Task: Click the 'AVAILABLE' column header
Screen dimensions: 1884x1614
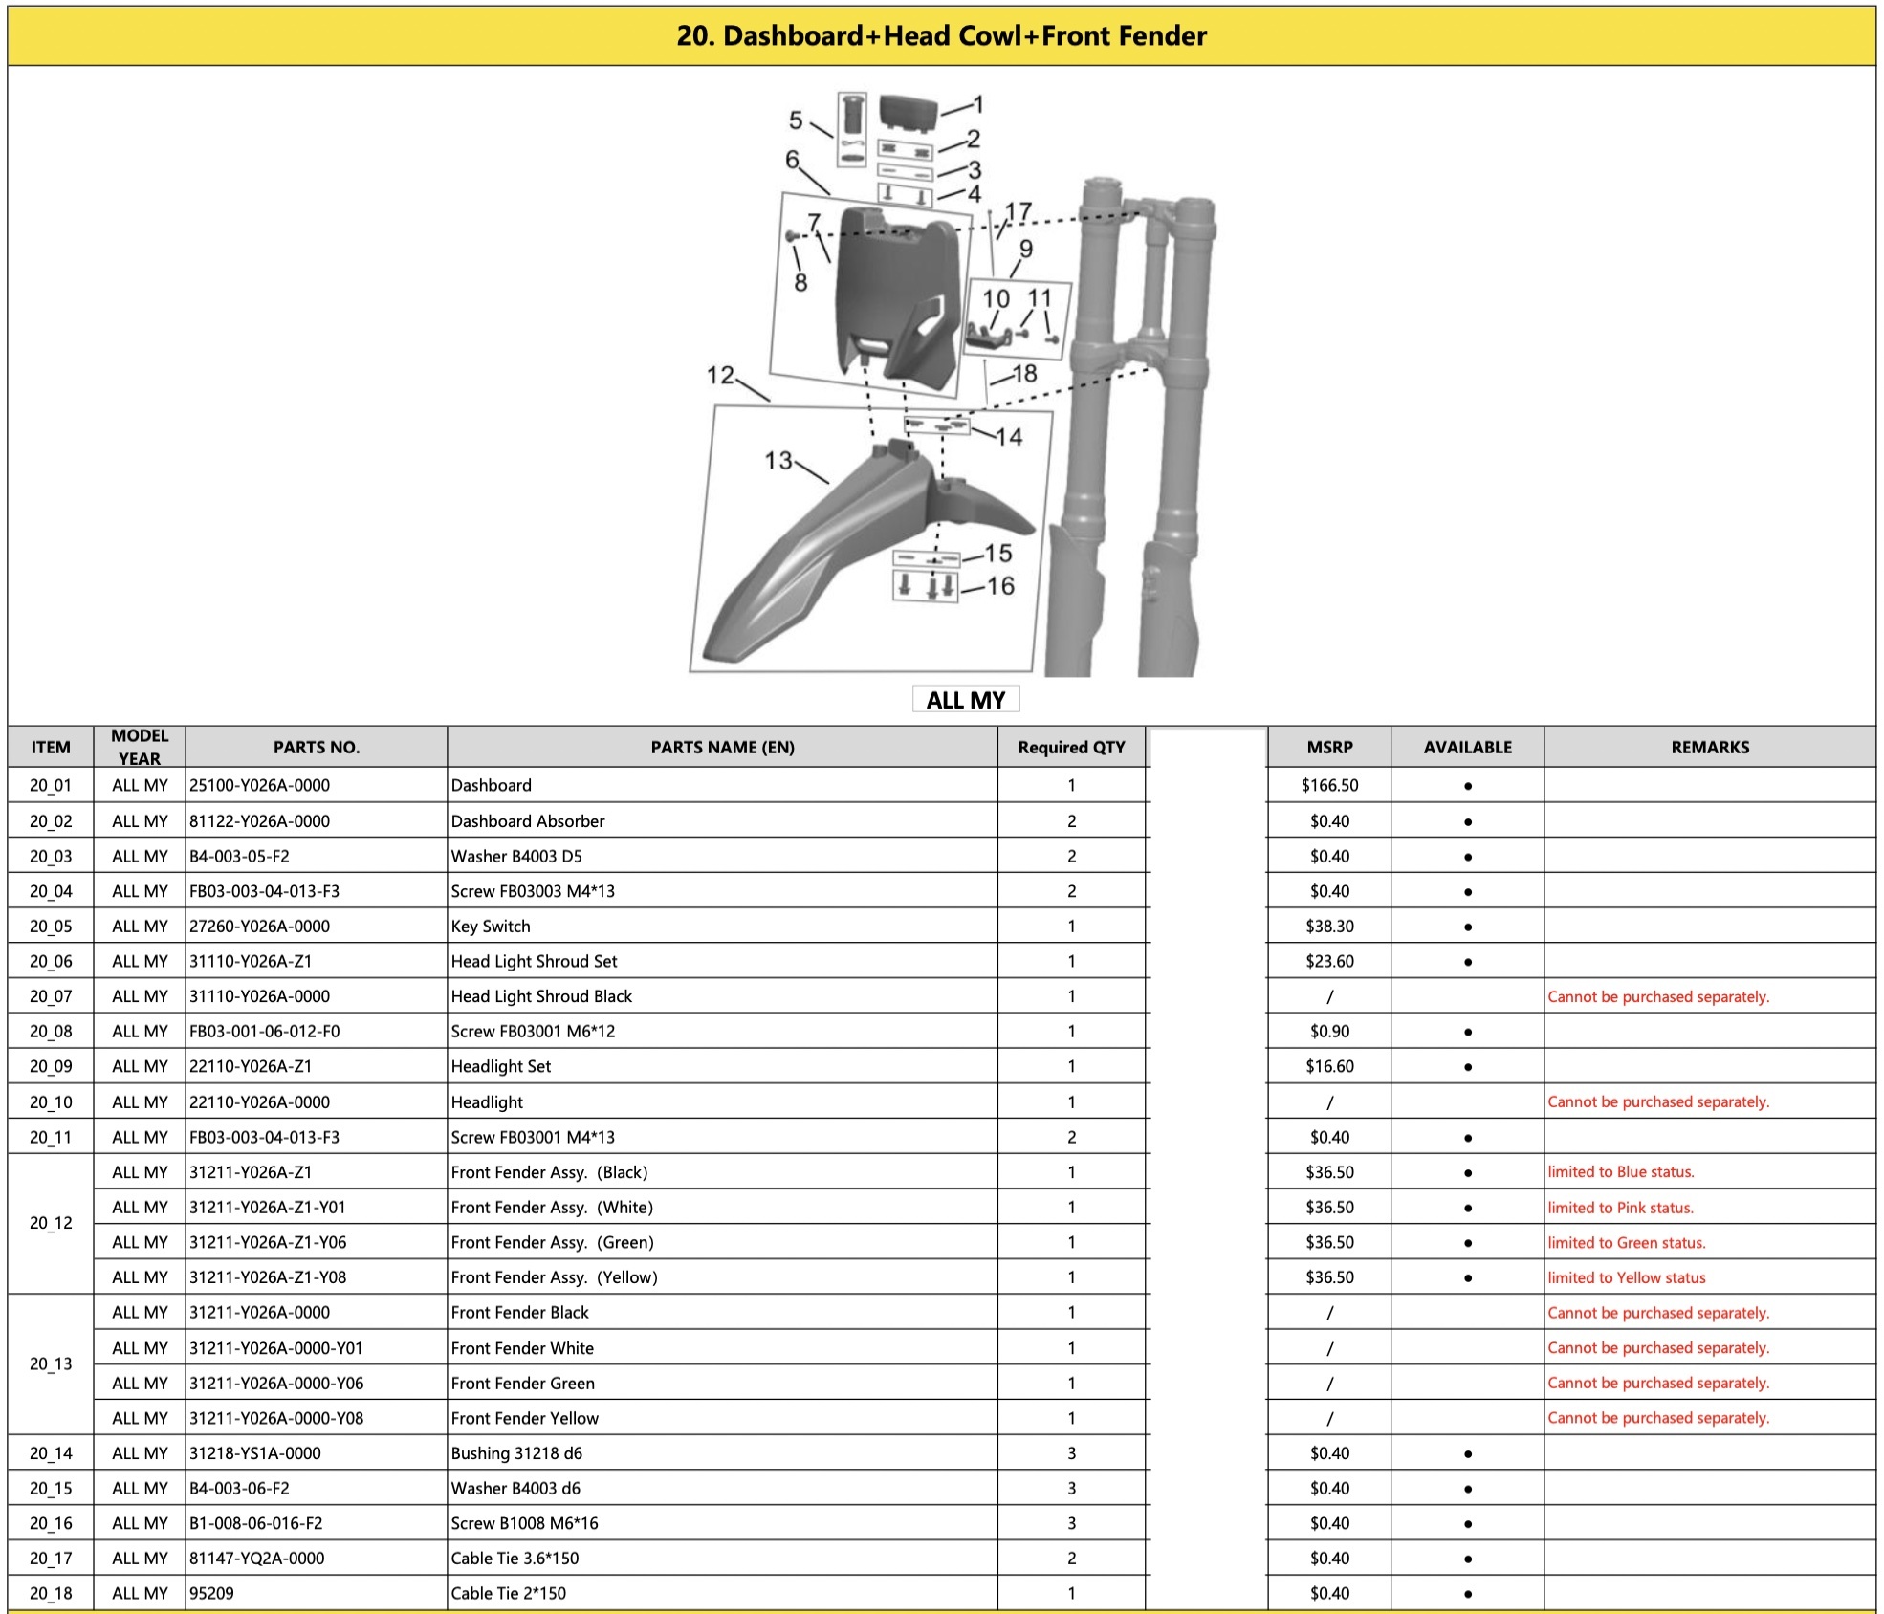Action: pos(1467,747)
